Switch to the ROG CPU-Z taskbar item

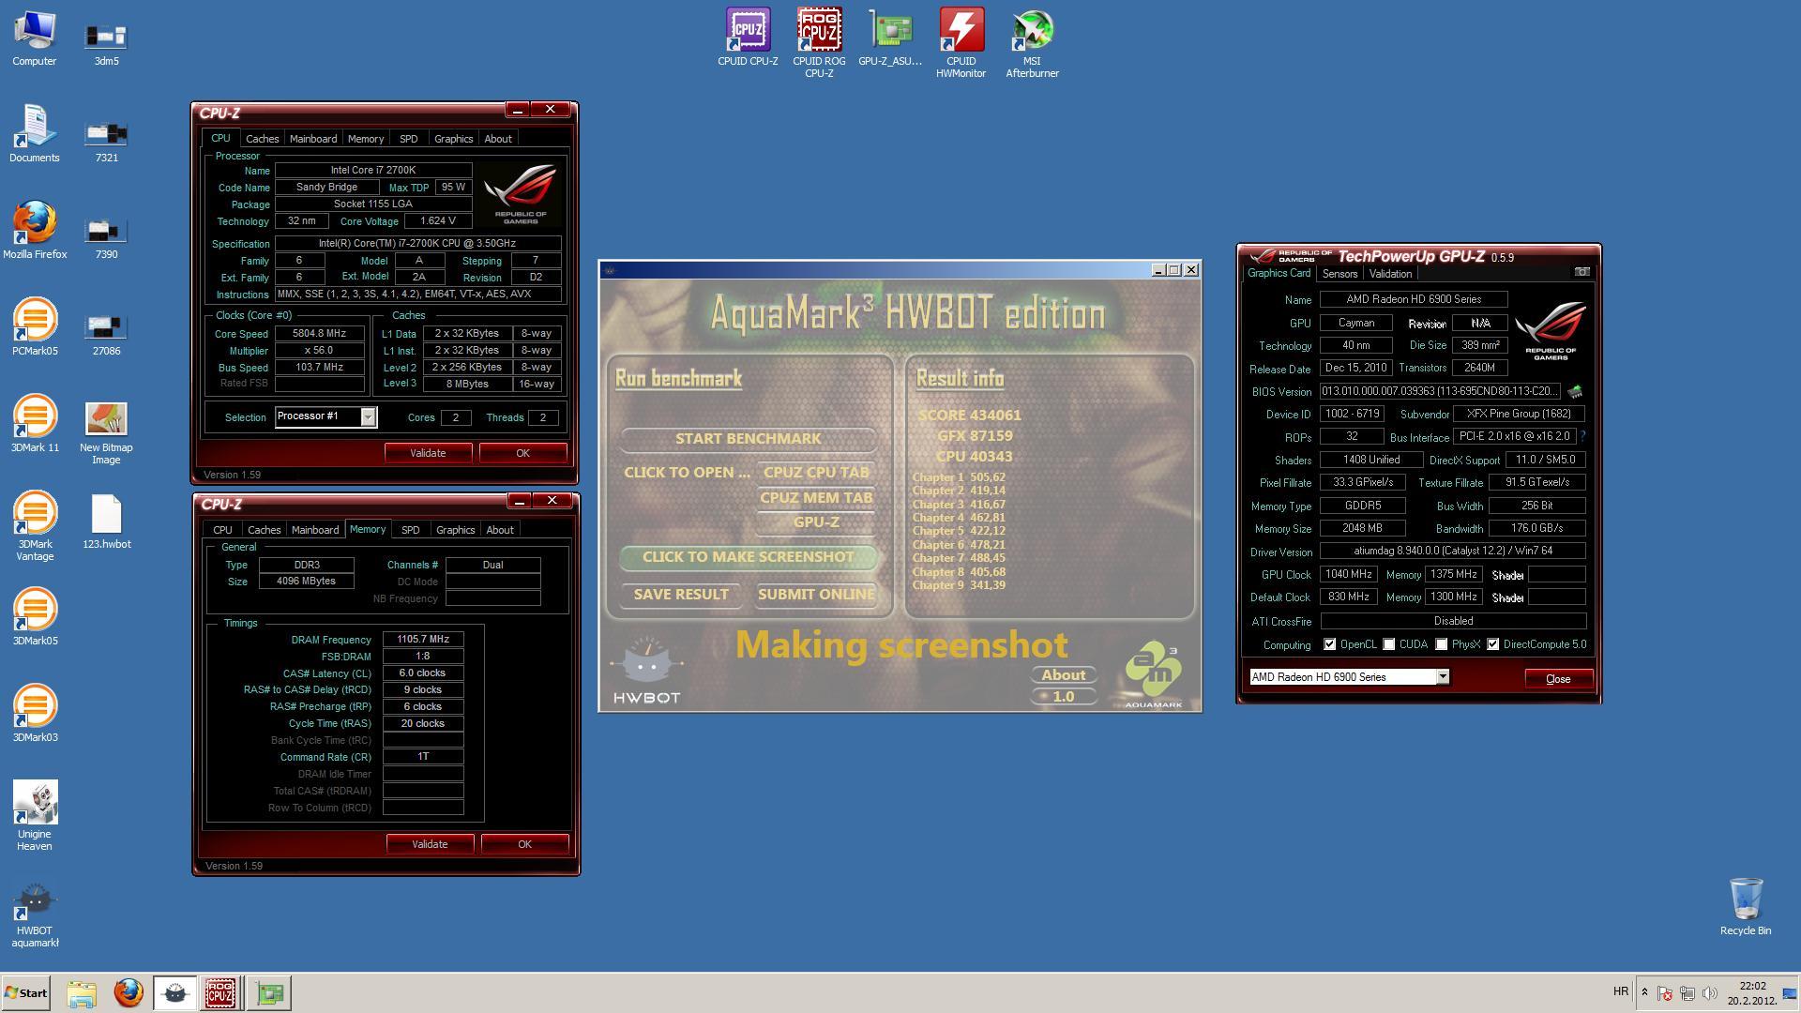click(221, 993)
